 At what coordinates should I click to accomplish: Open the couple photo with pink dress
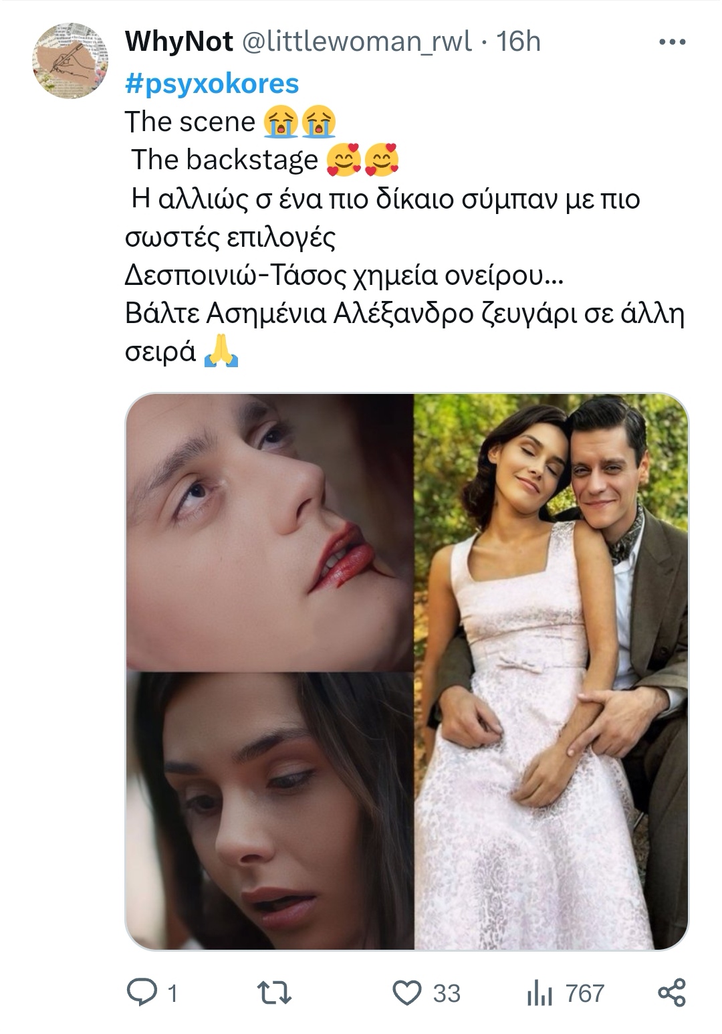tap(551, 671)
